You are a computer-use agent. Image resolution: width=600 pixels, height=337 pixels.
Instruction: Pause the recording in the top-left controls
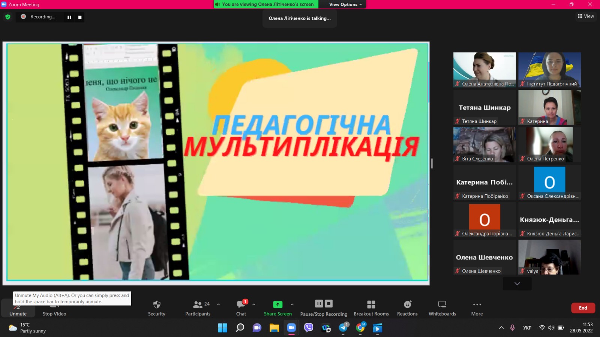[x=69, y=17]
